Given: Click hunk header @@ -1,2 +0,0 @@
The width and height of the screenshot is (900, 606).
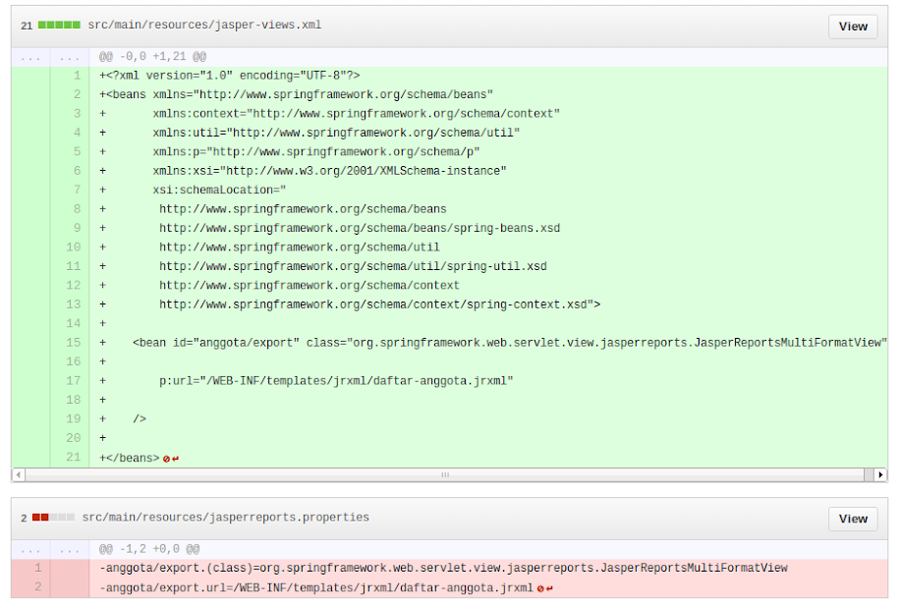Looking at the screenshot, I should coord(149,549).
